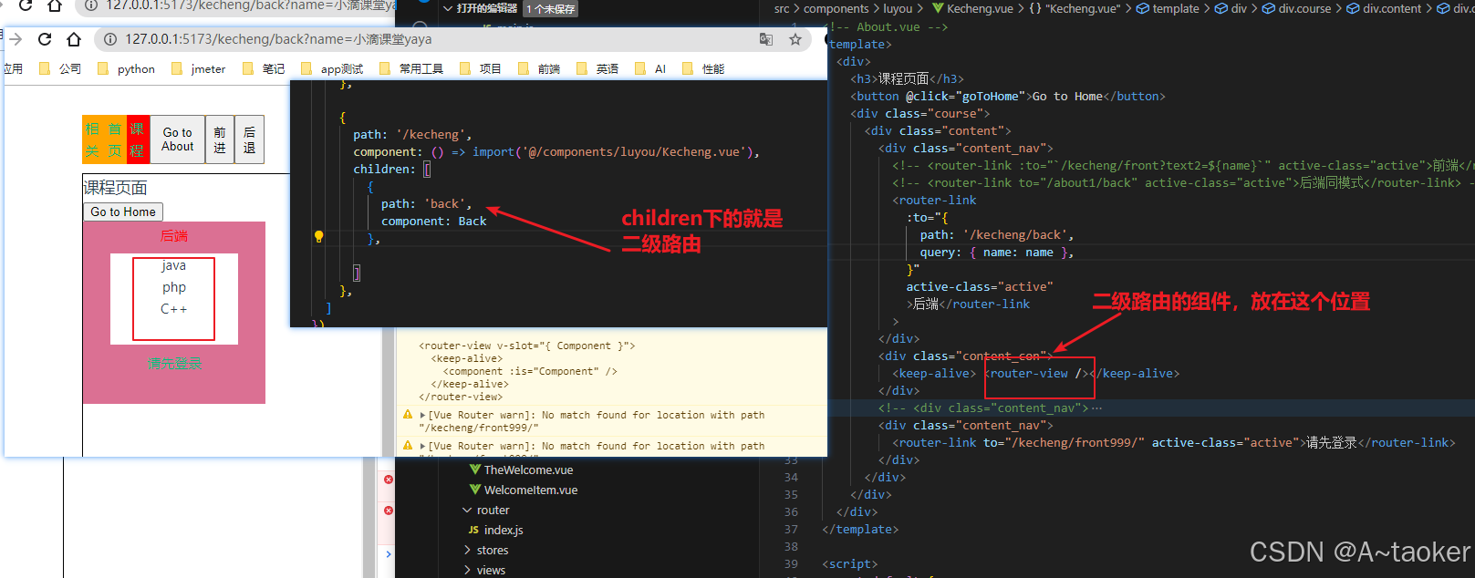Open the AI bookmark folder
1475x578 pixels.
[x=650, y=68]
